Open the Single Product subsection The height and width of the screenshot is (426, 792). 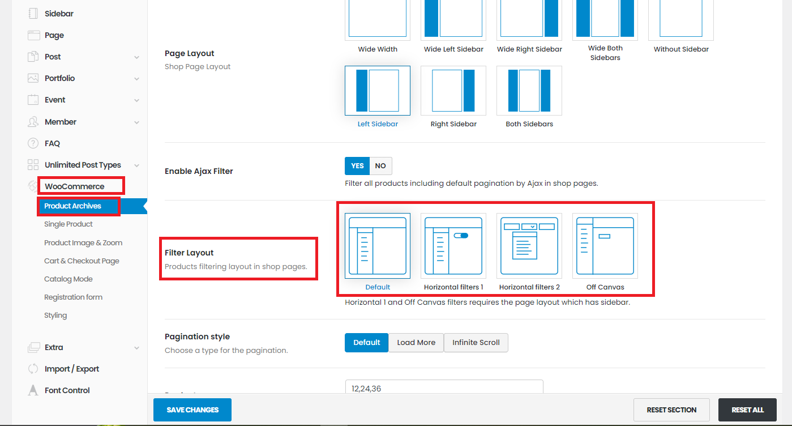coord(69,224)
